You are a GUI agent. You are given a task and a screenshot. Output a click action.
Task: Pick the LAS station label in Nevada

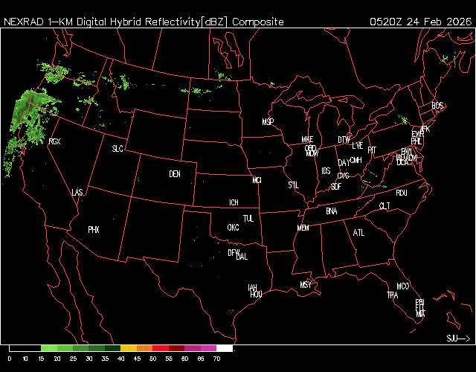click(x=77, y=193)
